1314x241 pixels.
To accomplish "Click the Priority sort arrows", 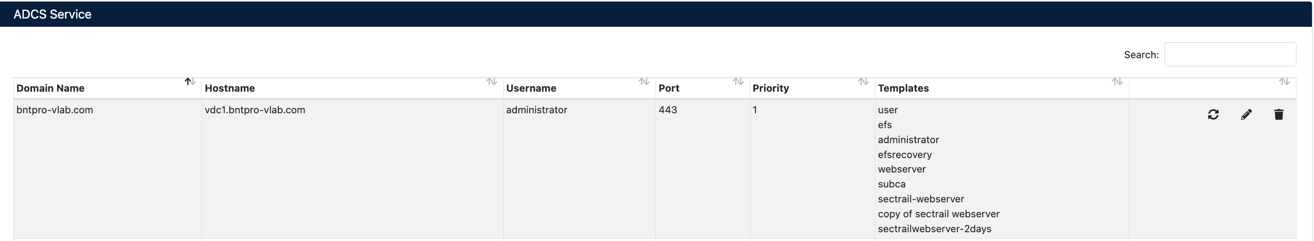I will tap(863, 81).
